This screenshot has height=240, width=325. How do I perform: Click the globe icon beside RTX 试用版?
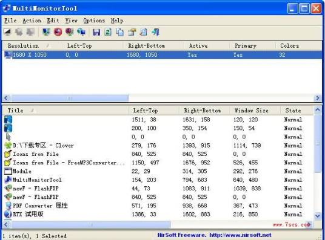point(8,214)
